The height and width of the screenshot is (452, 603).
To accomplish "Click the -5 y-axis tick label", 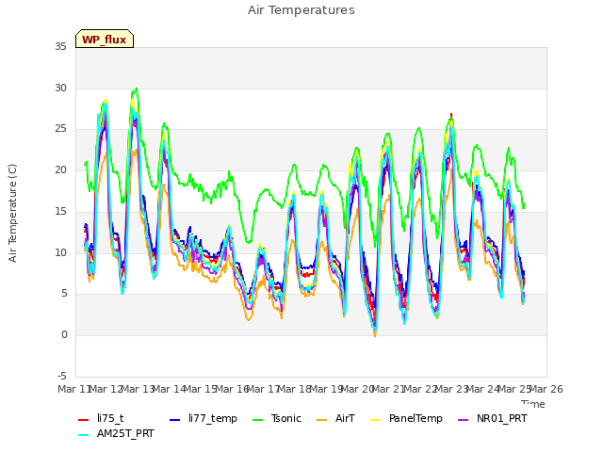I will click(x=62, y=376).
